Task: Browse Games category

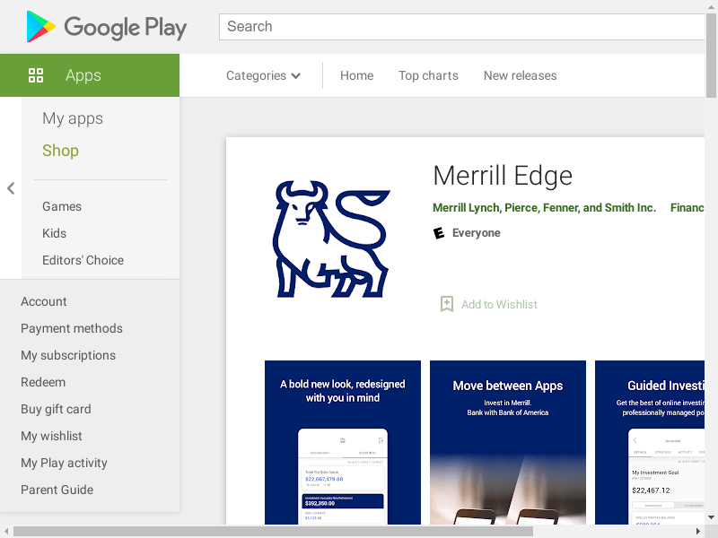Action: coord(62,206)
